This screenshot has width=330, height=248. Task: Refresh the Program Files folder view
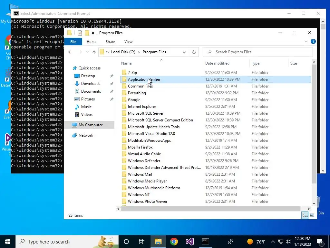pos(194,52)
